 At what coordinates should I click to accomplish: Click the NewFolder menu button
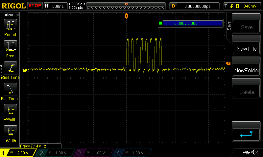[247, 70]
